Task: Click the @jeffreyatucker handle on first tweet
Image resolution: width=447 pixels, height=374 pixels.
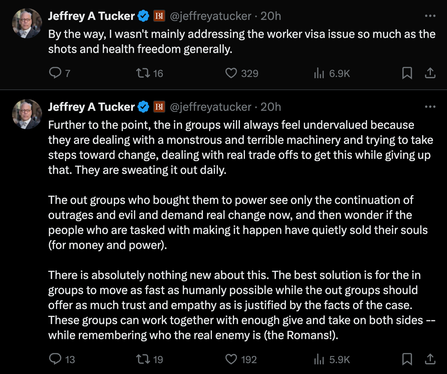Action: coord(211,16)
